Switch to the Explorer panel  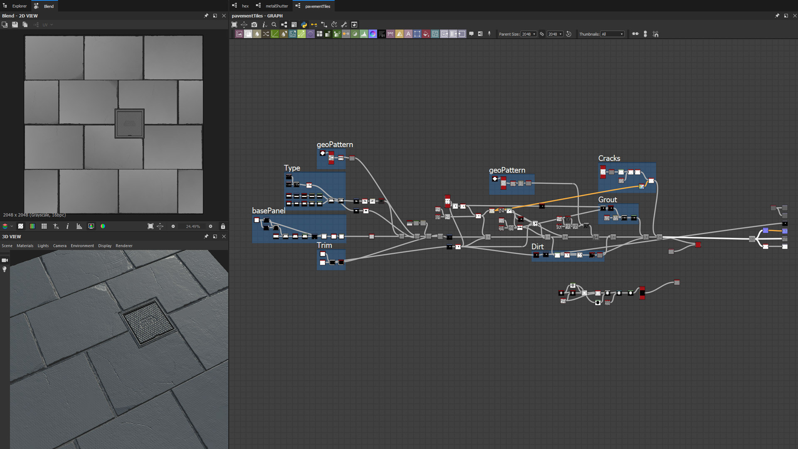pos(19,6)
